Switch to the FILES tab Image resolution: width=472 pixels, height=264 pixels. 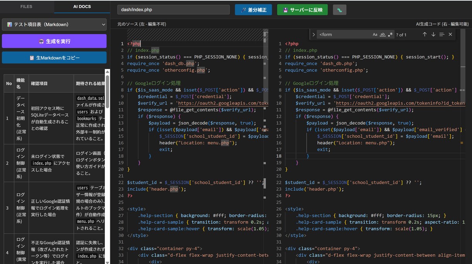coord(26,7)
